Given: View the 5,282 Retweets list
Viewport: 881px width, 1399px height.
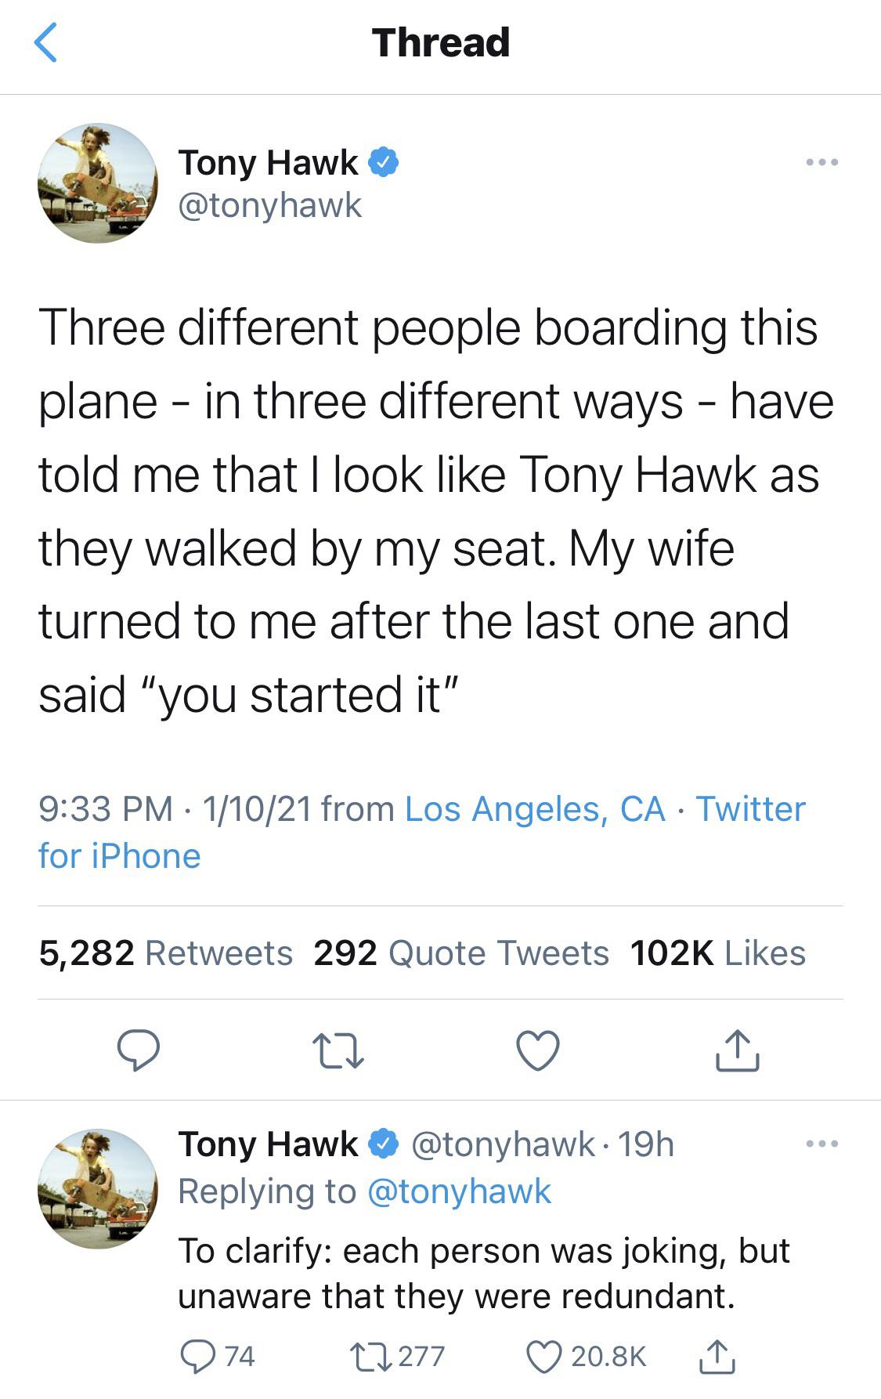Looking at the screenshot, I should coord(166,953).
